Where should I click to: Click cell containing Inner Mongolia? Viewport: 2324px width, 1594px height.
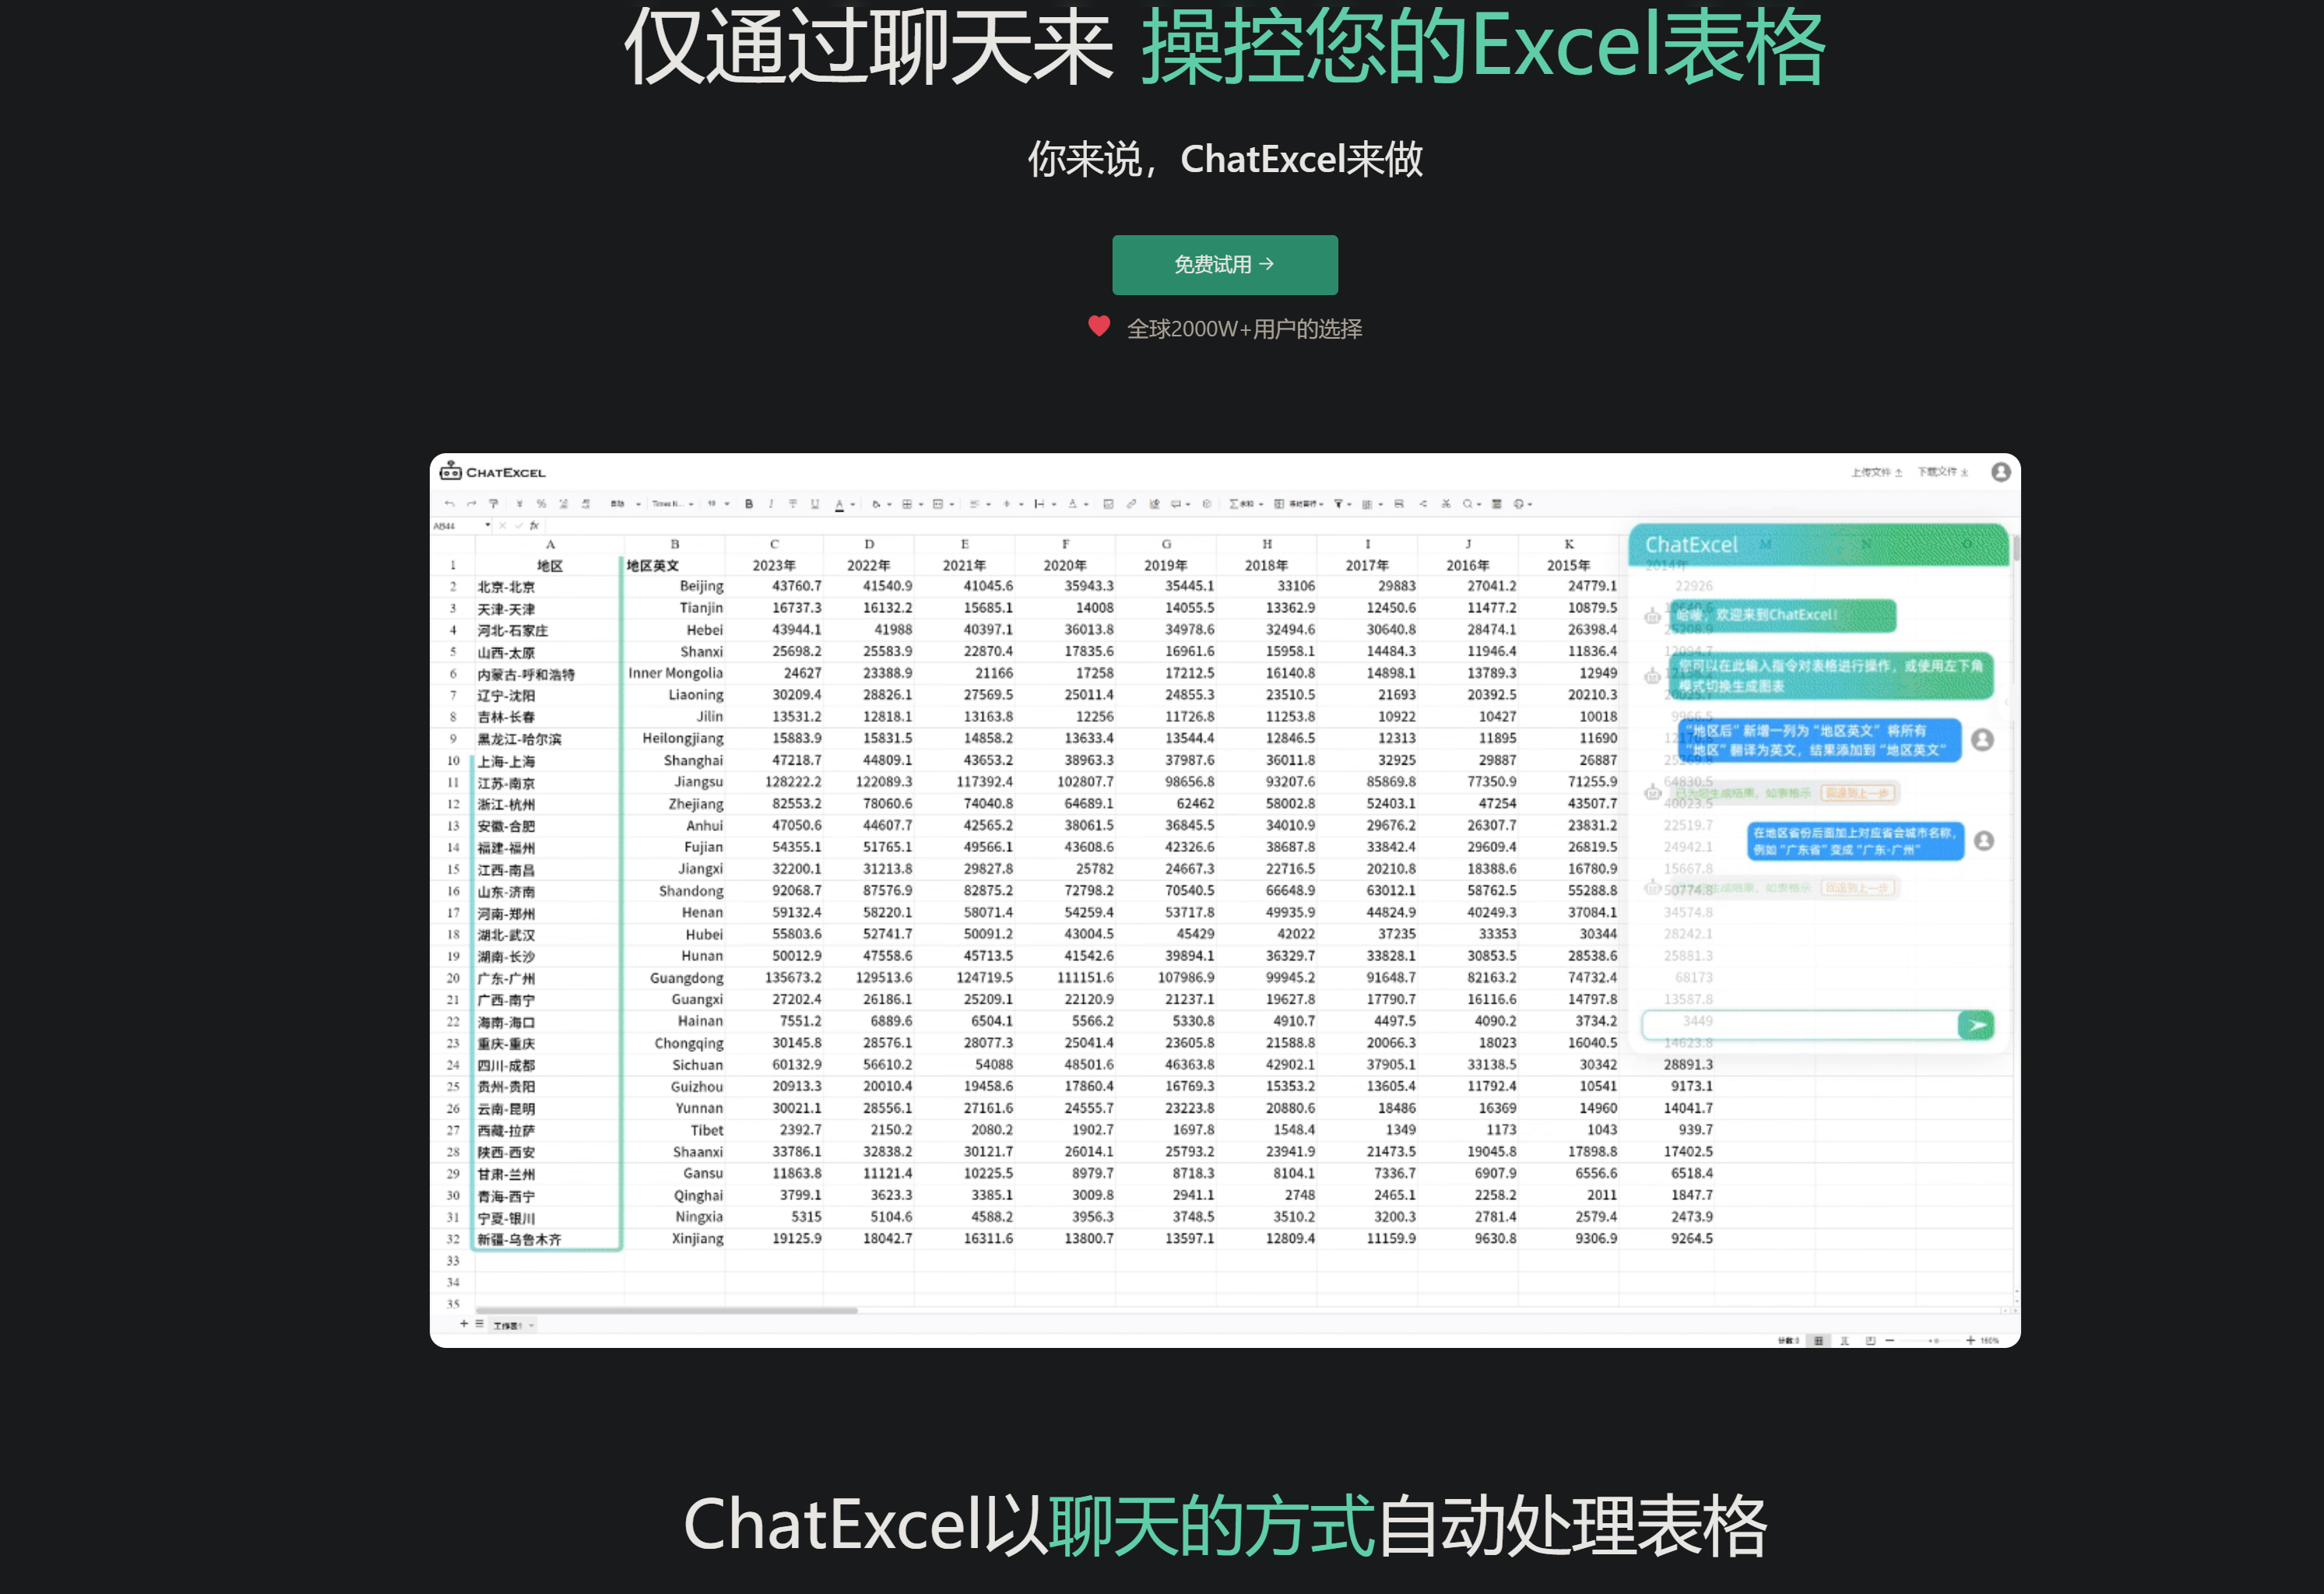675,673
